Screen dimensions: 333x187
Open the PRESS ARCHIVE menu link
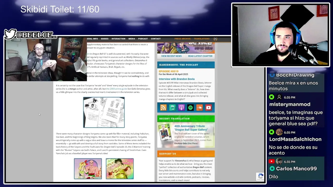point(182,39)
